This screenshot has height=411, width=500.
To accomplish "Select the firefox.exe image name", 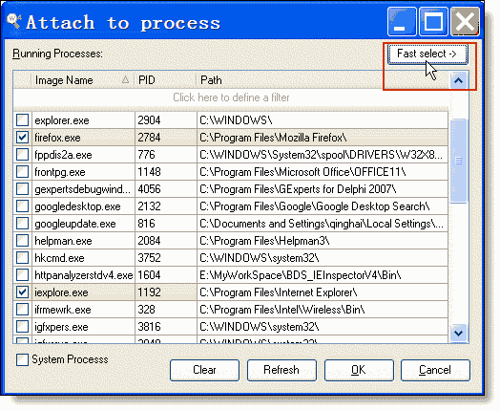I will pos(57,138).
